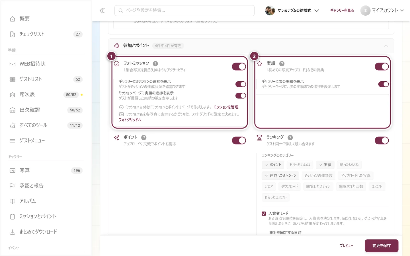Turn off the ポイント toggle
This screenshot has width=410, height=256.
pyautogui.click(x=239, y=141)
